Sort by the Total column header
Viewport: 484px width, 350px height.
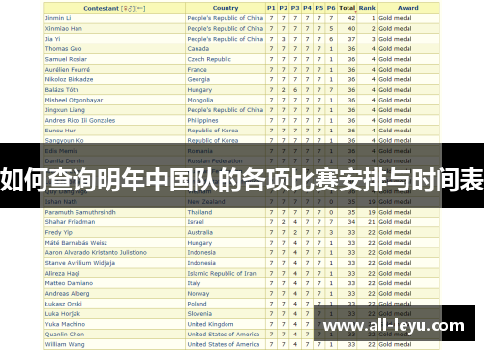347,8
